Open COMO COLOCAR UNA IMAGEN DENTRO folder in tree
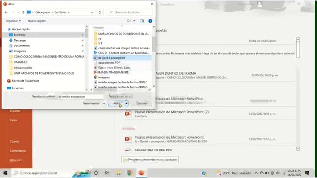Viewport: 317px width, 178px height. [49, 57]
